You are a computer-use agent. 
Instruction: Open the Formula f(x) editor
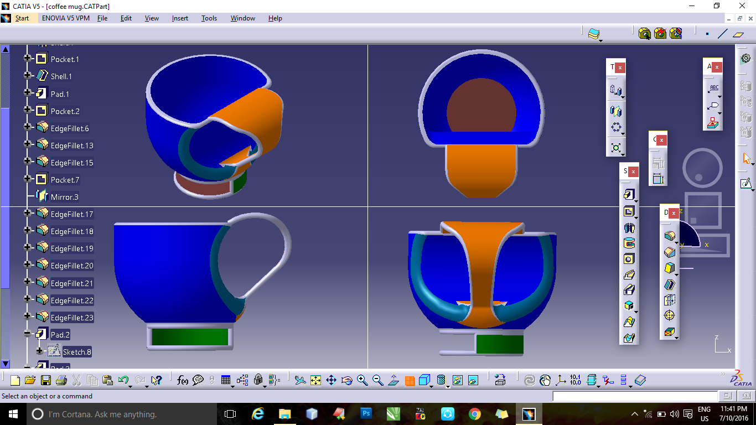pos(182,380)
